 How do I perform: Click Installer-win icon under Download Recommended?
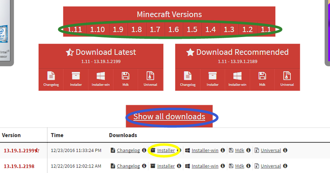237,76
